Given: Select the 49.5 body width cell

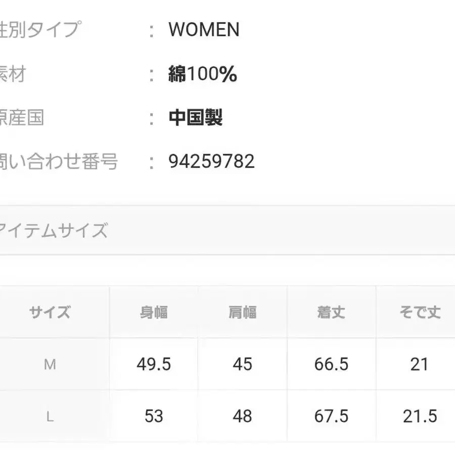Looking at the screenshot, I should tap(154, 365).
